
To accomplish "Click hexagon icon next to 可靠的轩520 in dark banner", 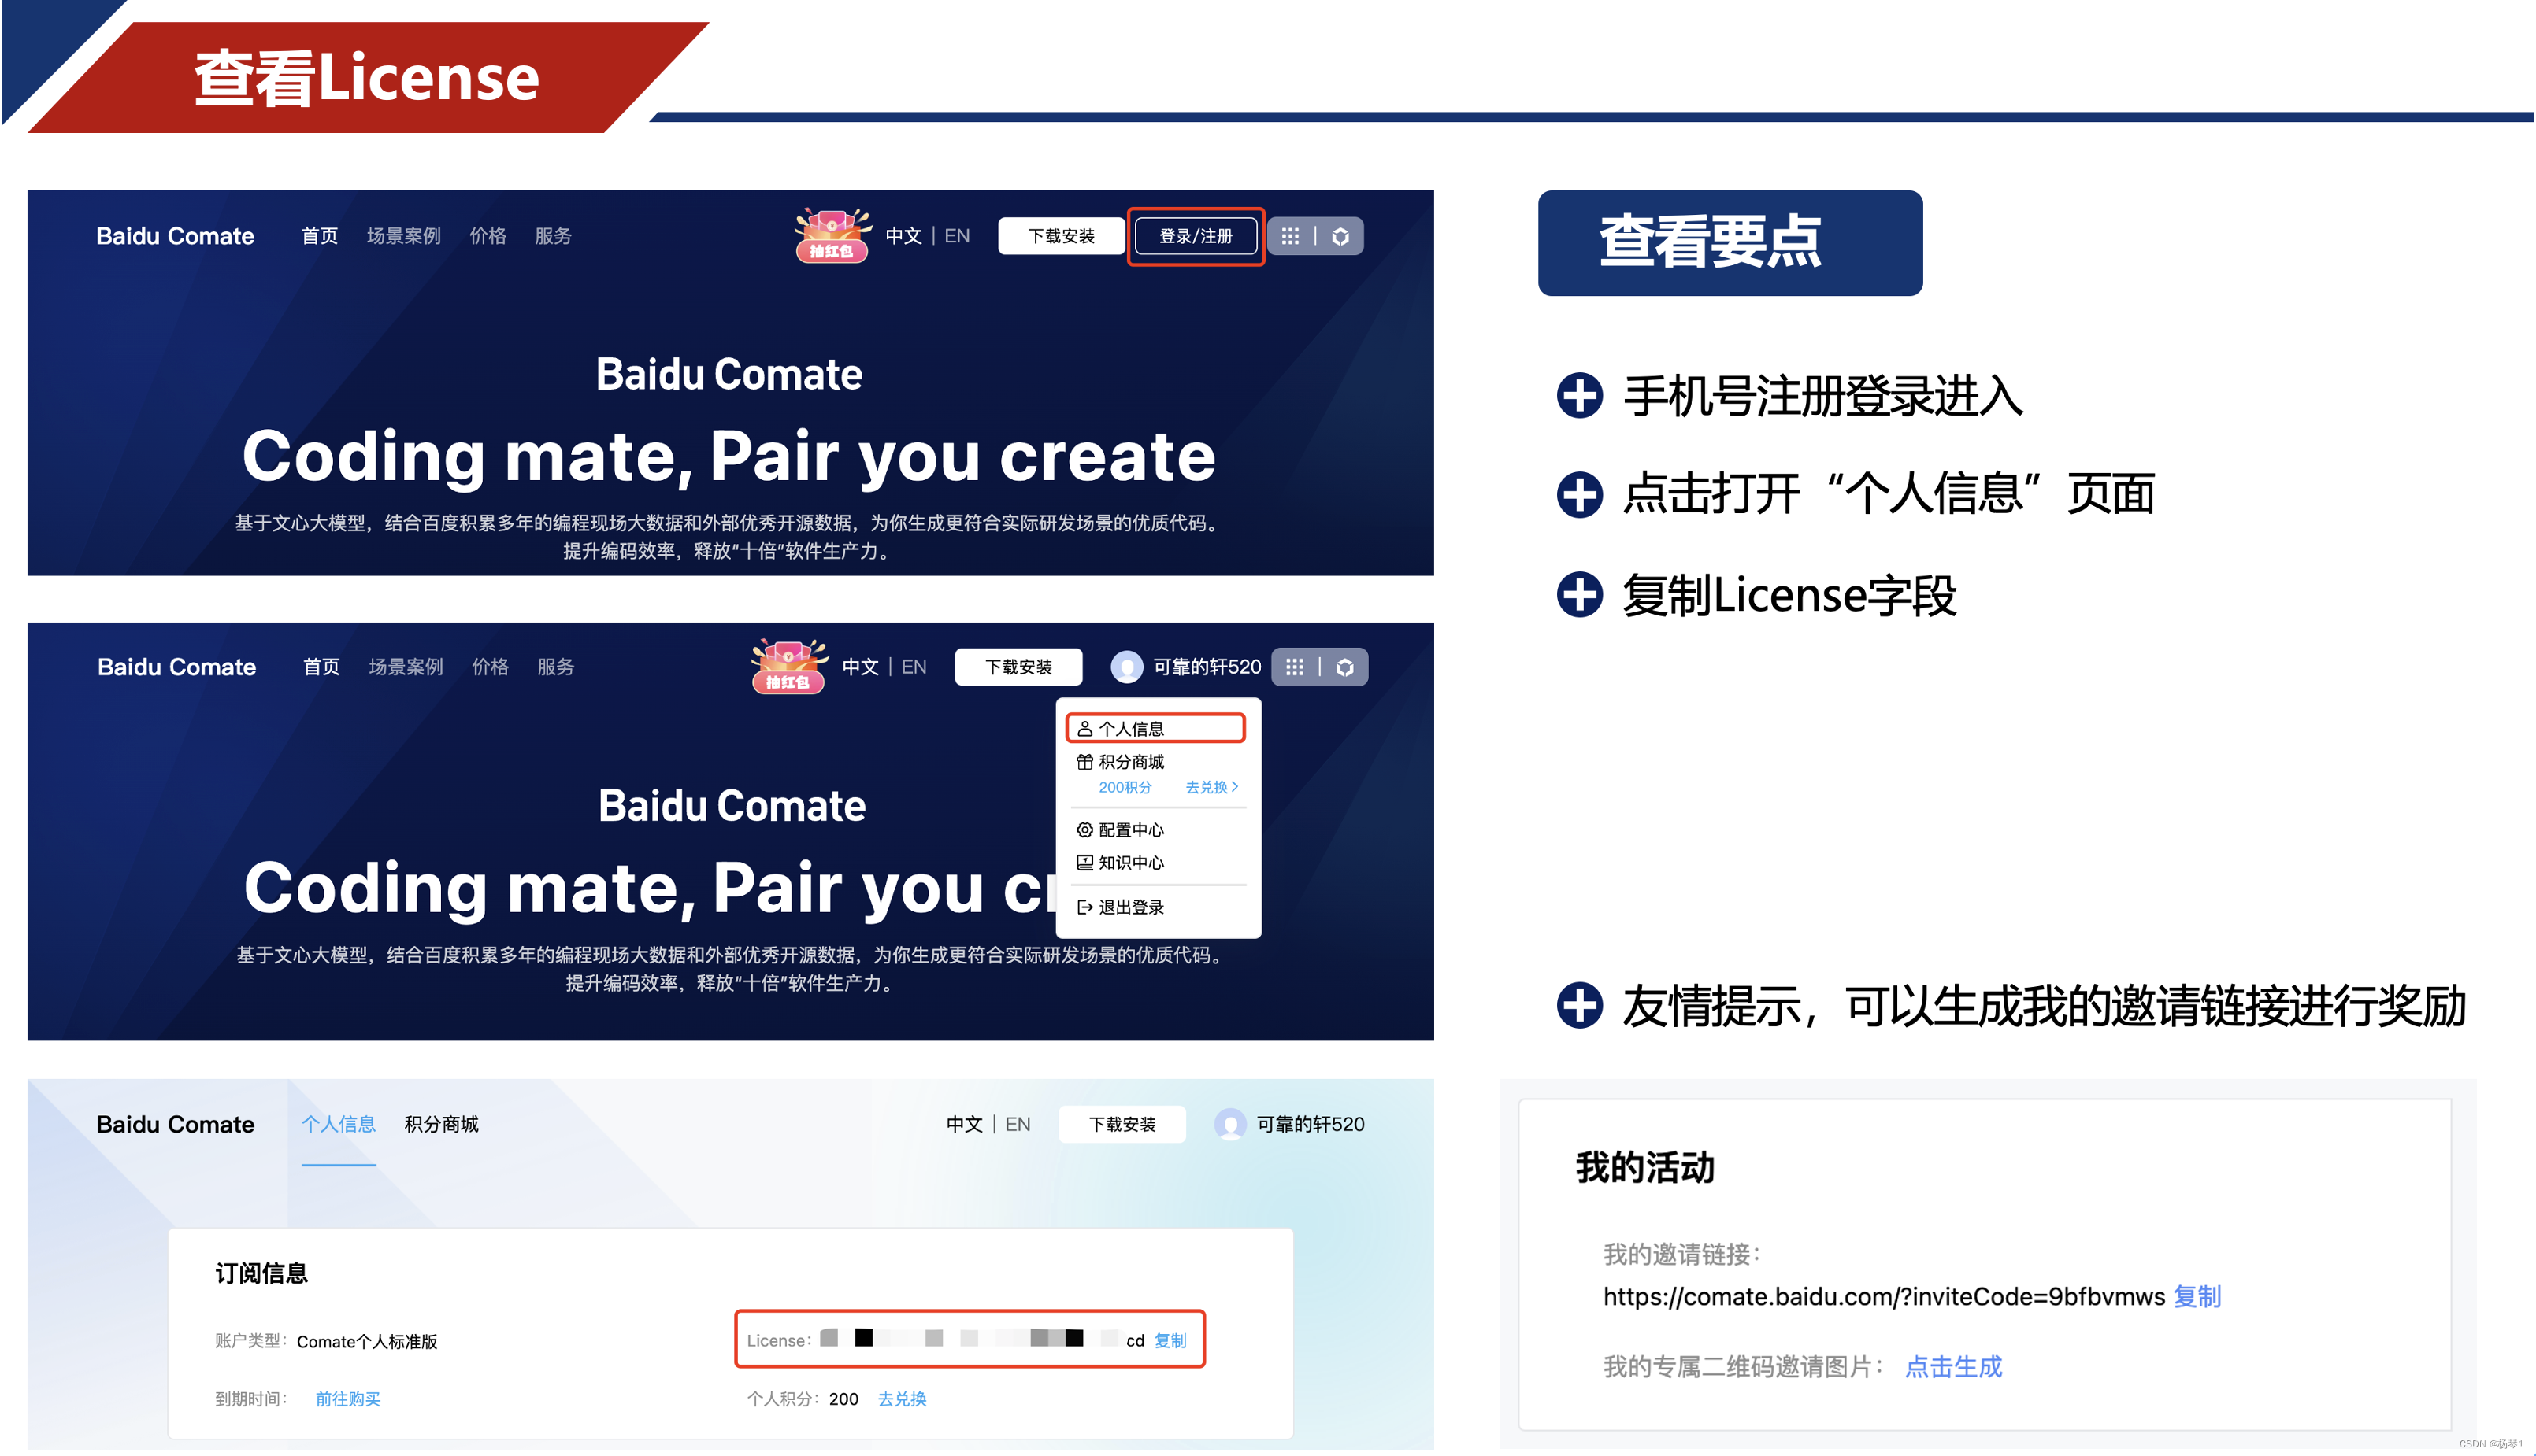I will coord(1345,667).
